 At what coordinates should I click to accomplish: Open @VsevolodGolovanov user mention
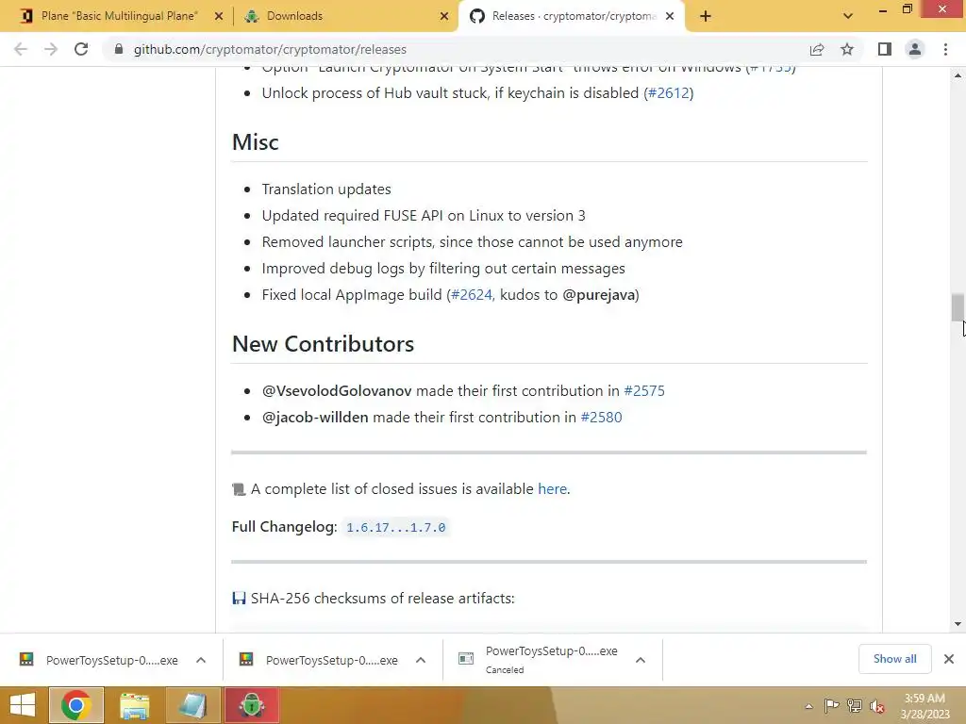[337, 391]
